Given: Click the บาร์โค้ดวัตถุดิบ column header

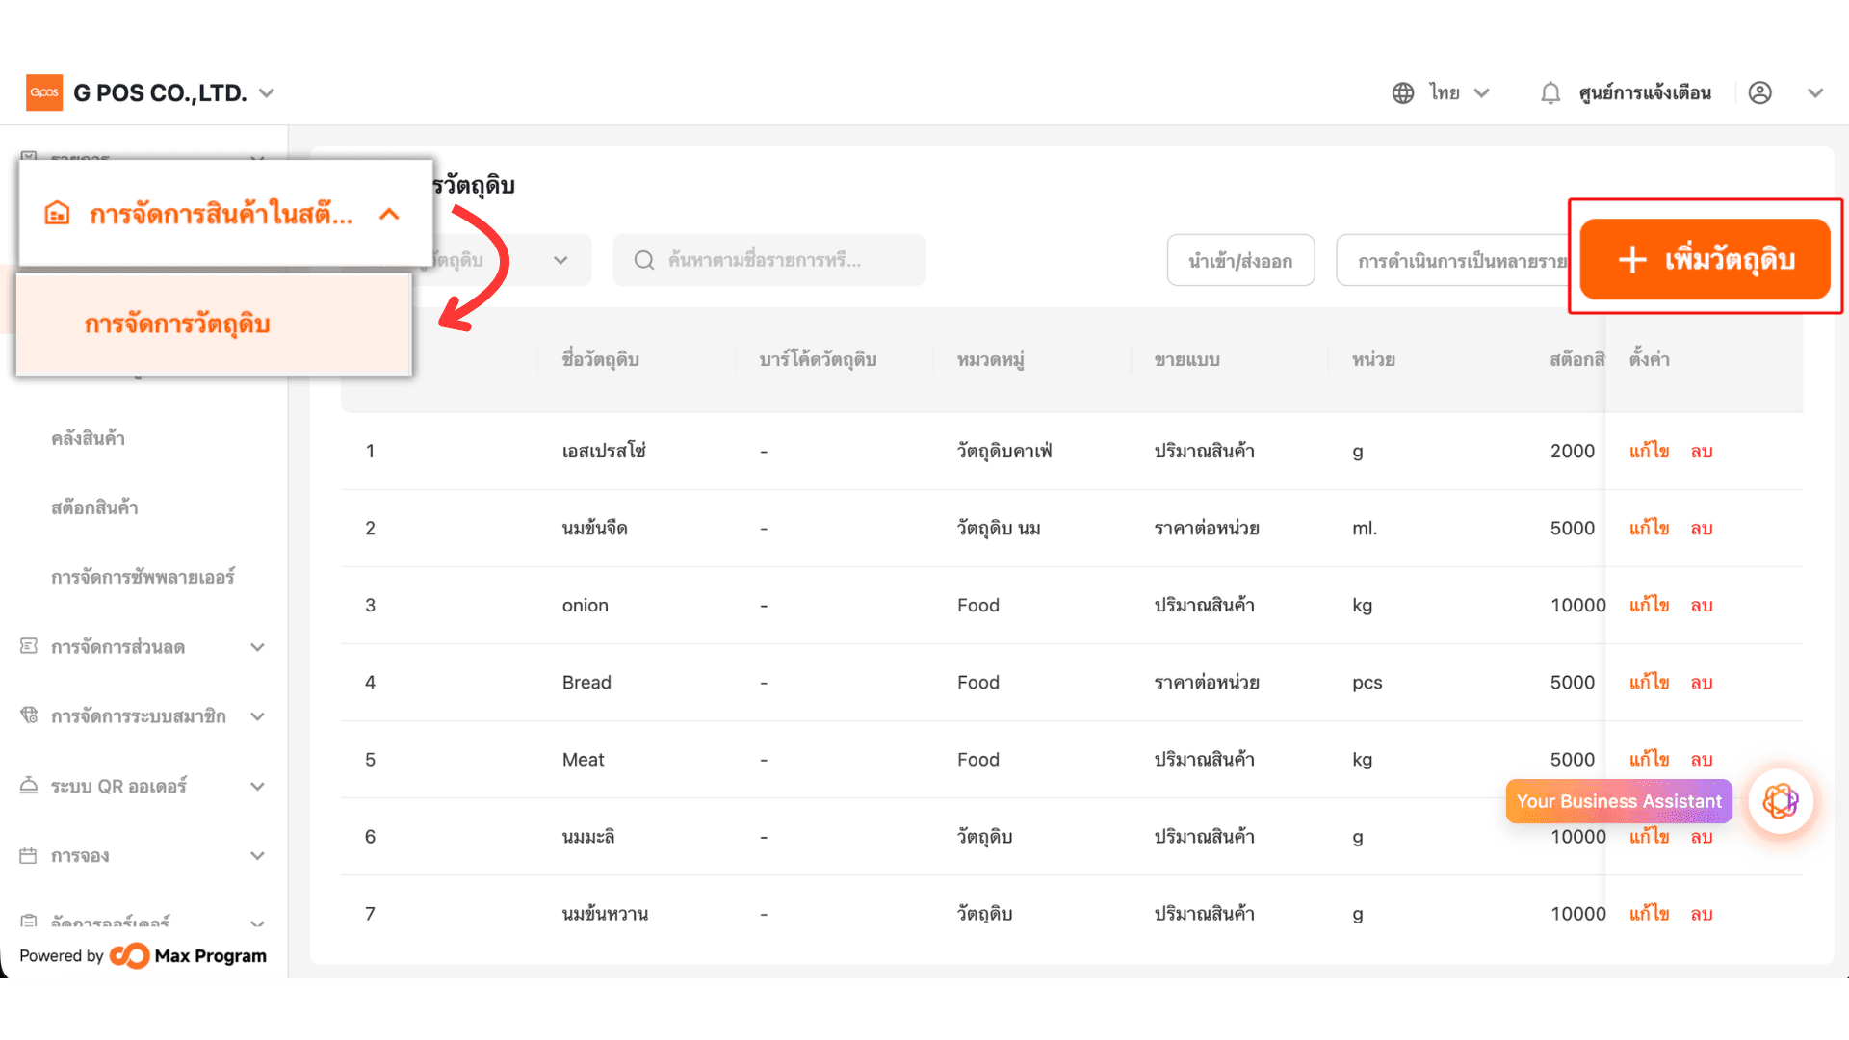Looking at the screenshot, I should [x=818, y=359].
